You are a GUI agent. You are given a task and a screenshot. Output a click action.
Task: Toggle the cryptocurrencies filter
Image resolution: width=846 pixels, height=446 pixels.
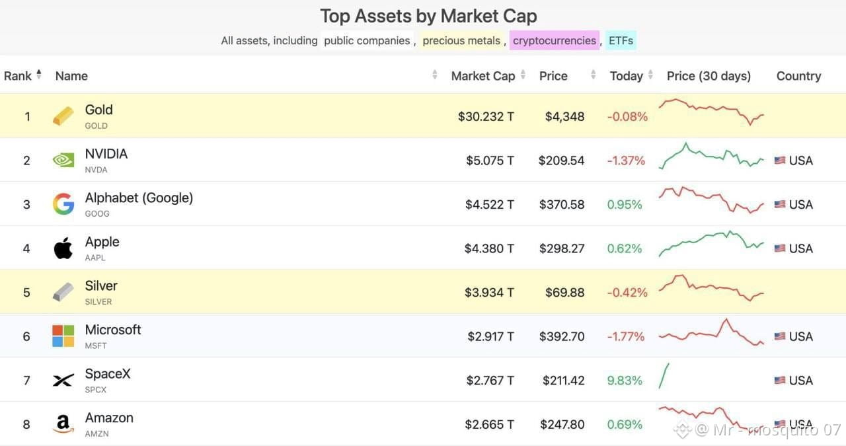pos(555,40)
